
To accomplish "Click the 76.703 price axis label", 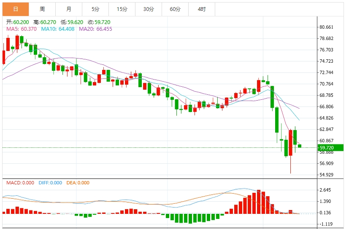I will coord(326,50).
